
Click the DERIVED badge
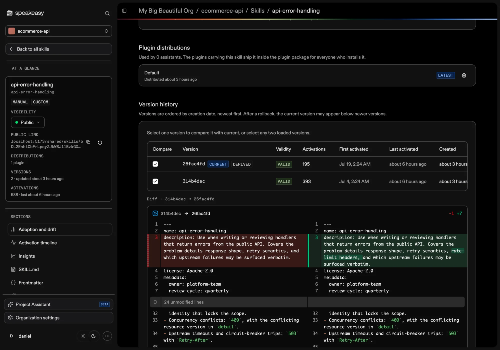pos(241,164)
